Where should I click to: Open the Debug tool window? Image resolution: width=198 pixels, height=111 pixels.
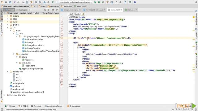(10, 106)
